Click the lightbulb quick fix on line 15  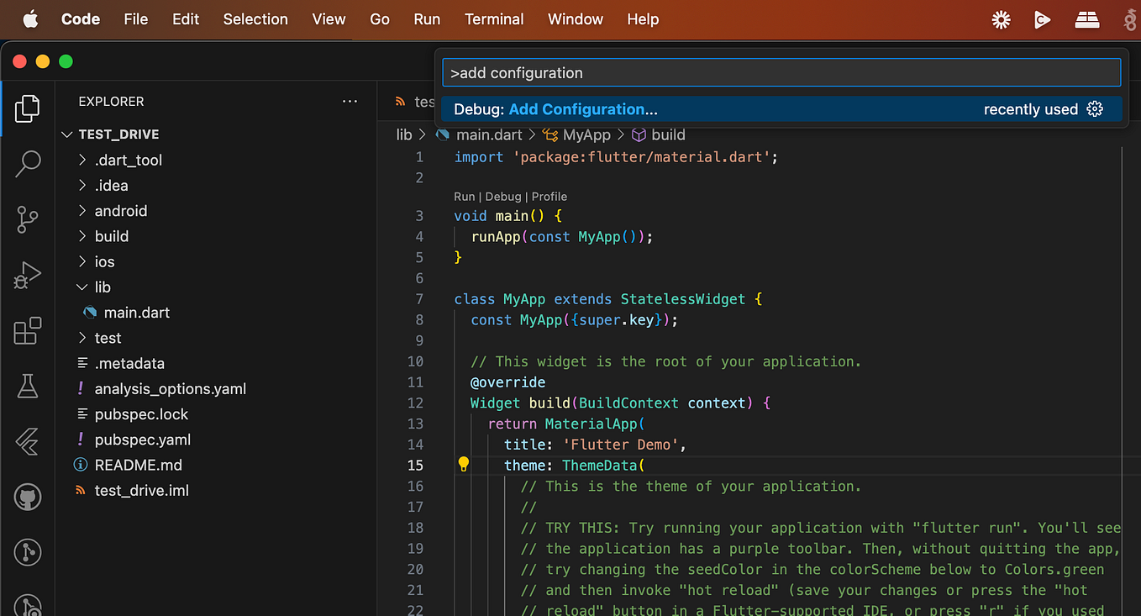point(463,464)
